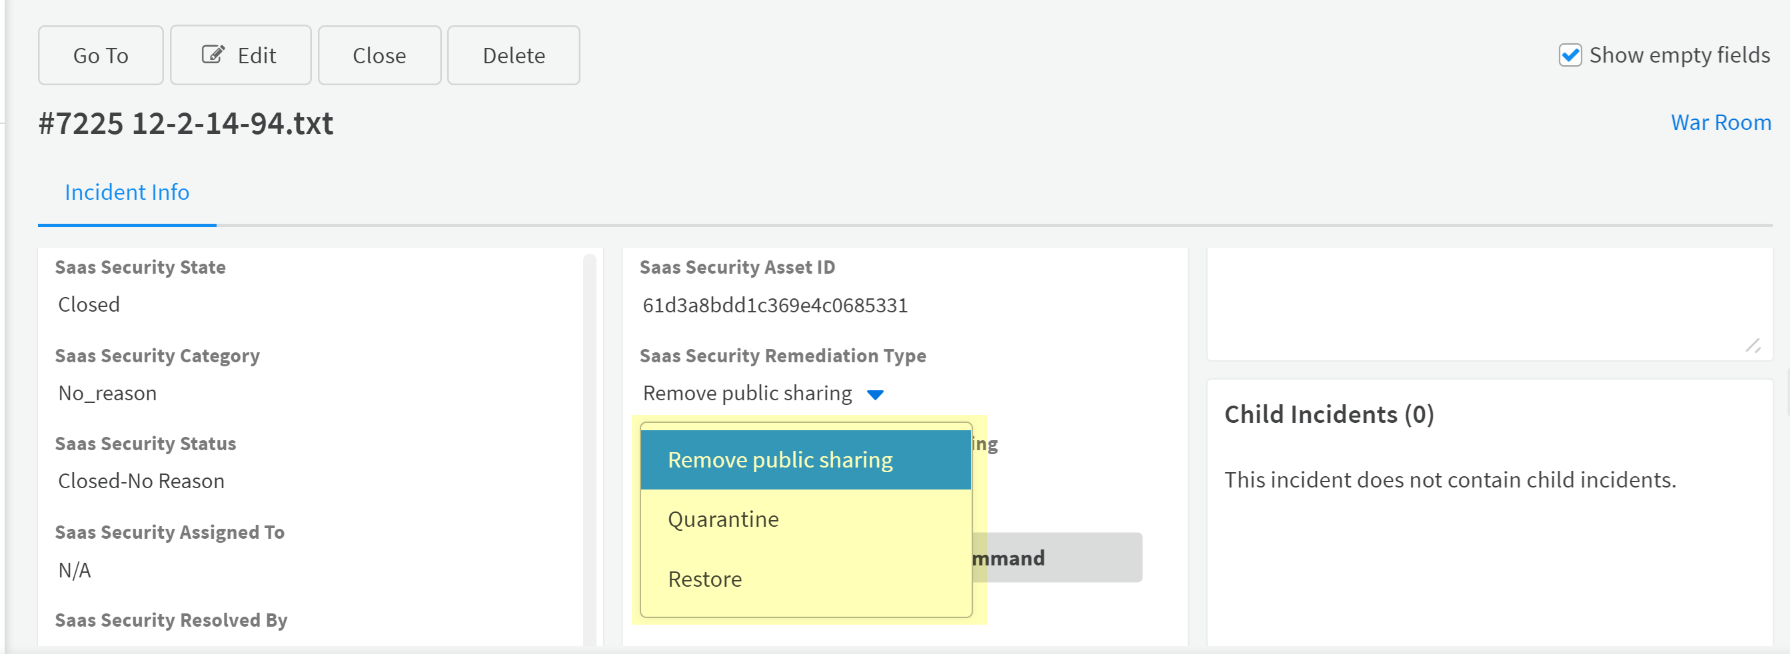Click the Saas Security Asset ID value

[x=774, y=306]
